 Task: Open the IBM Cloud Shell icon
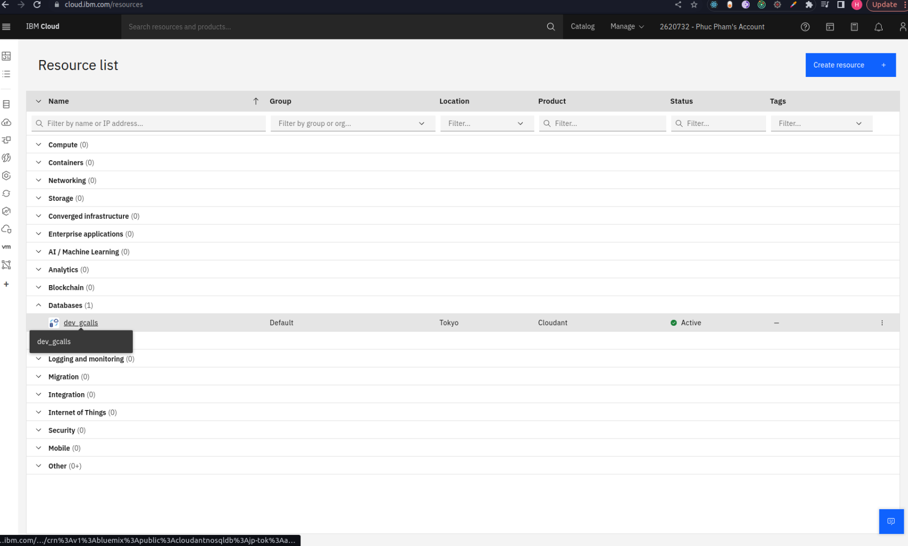[830, 27]
